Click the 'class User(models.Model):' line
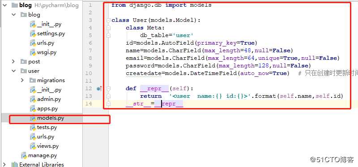The height and width of the screenshot is (167, 358). click(156, 20)
